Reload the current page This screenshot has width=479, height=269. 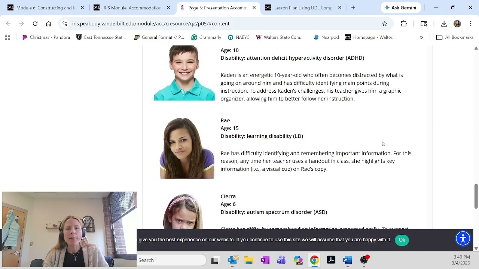(35, 24)
